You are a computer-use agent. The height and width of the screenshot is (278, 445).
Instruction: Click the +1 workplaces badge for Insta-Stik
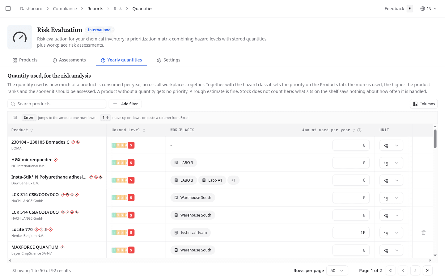click(233, 180)
